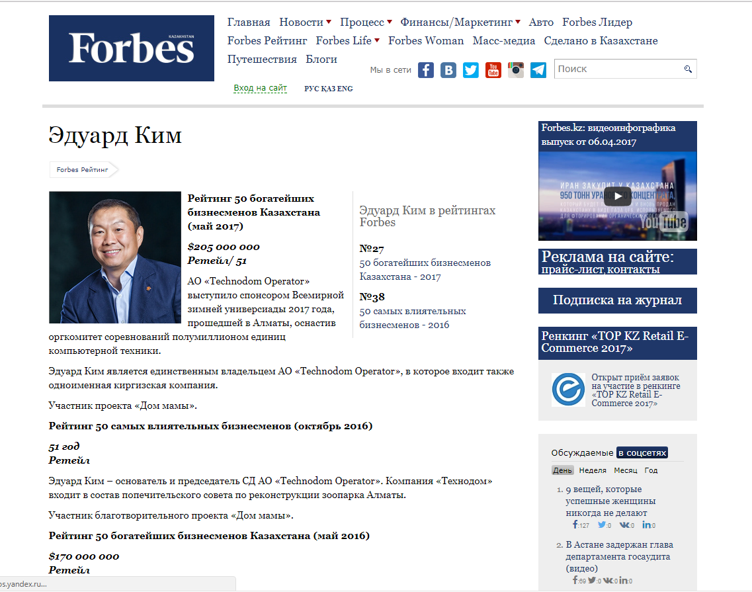Switch discussed articles to Неделя tab

click(x=592, y=470)
